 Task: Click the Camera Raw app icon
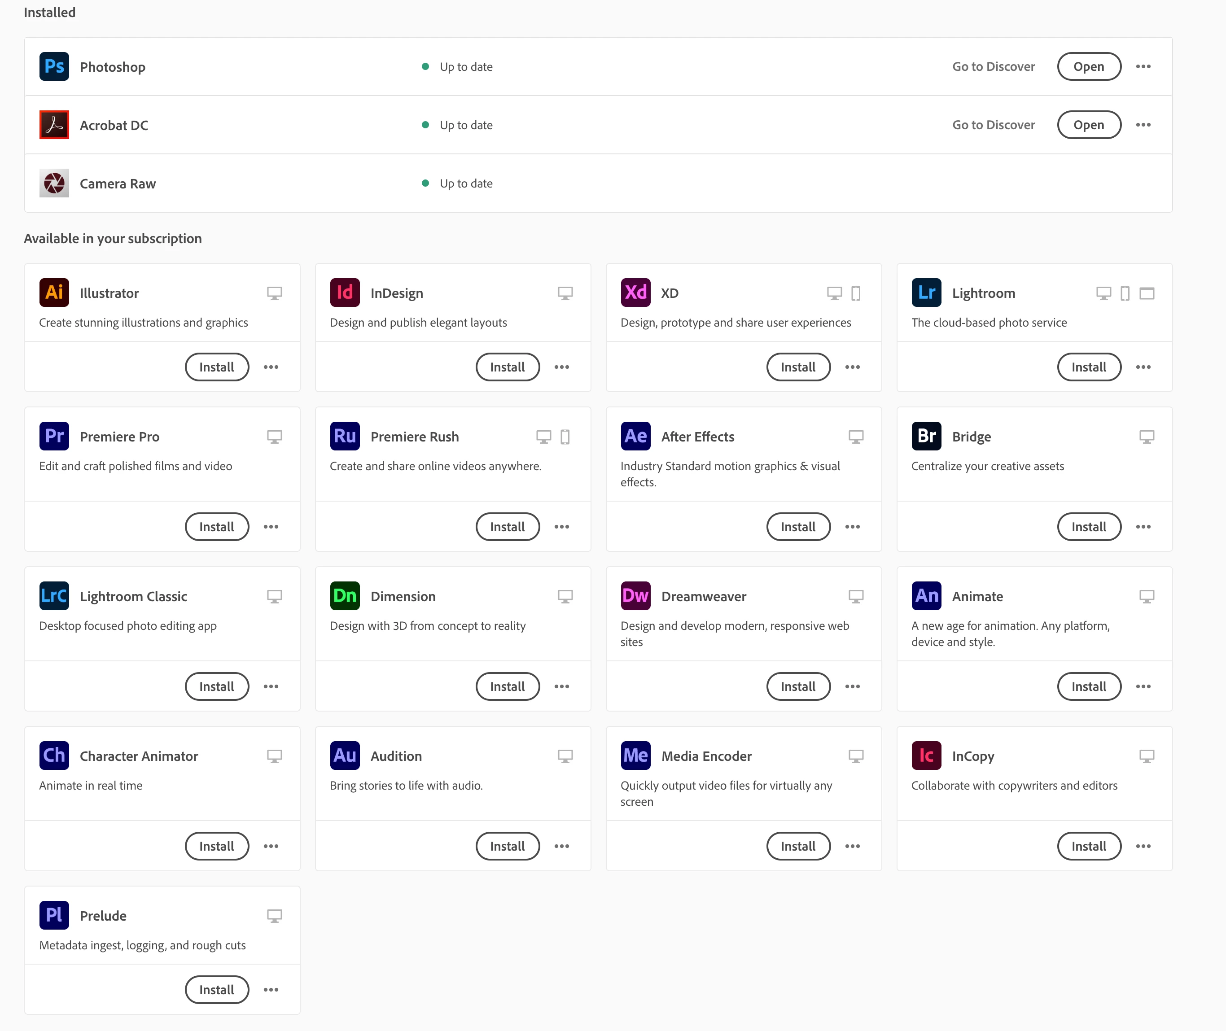tap(54, 183)
